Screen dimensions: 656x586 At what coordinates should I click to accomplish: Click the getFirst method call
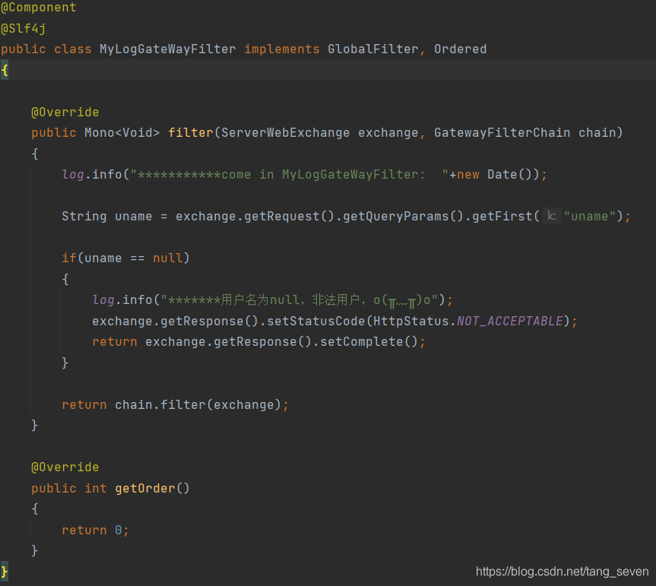point(502,217)
